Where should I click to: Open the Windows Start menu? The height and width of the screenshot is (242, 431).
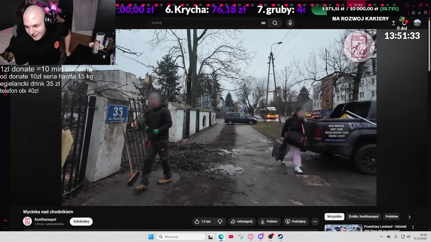(x=151, y=237)
